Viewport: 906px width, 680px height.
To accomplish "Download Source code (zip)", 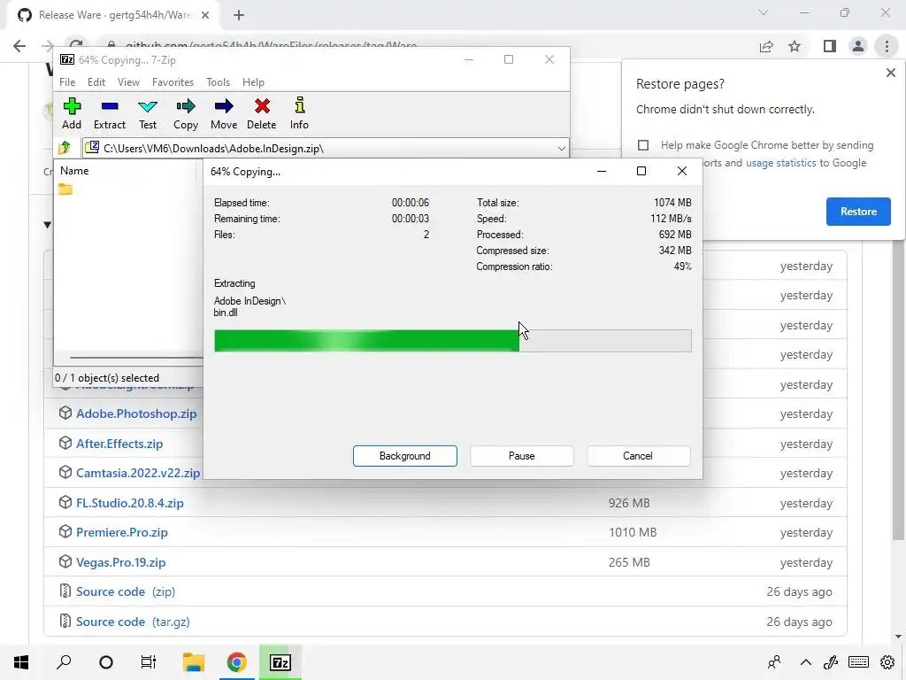I will (126, 591).
